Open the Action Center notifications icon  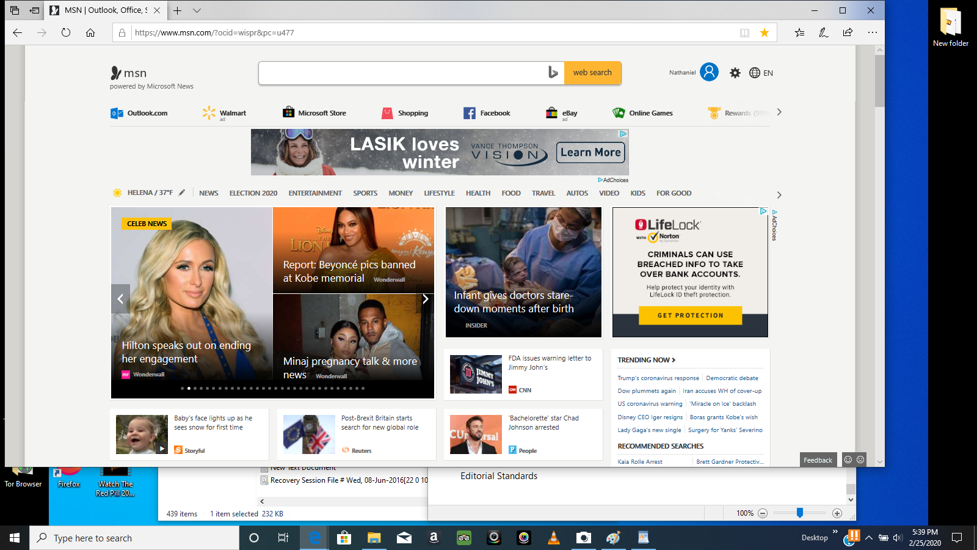(x=957, y=538)
